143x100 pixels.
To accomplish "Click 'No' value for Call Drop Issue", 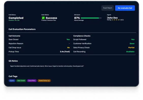I will [x=69, y=48].
